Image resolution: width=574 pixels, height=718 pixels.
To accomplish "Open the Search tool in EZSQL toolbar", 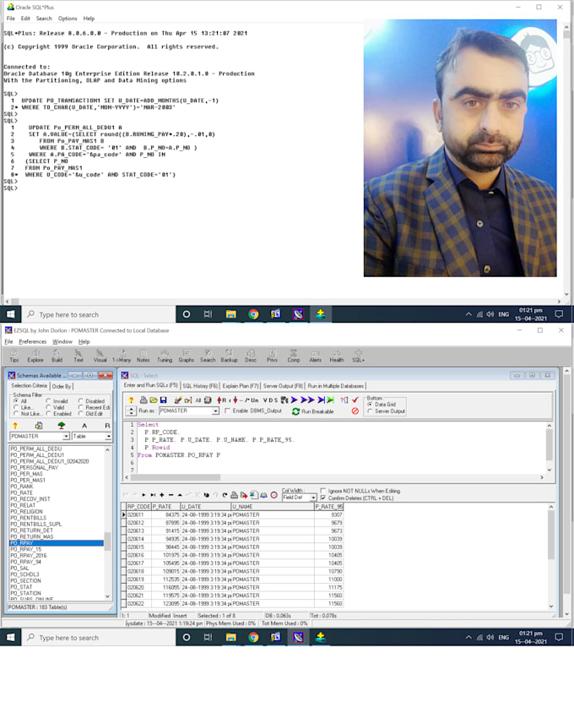I will [208, 356].
